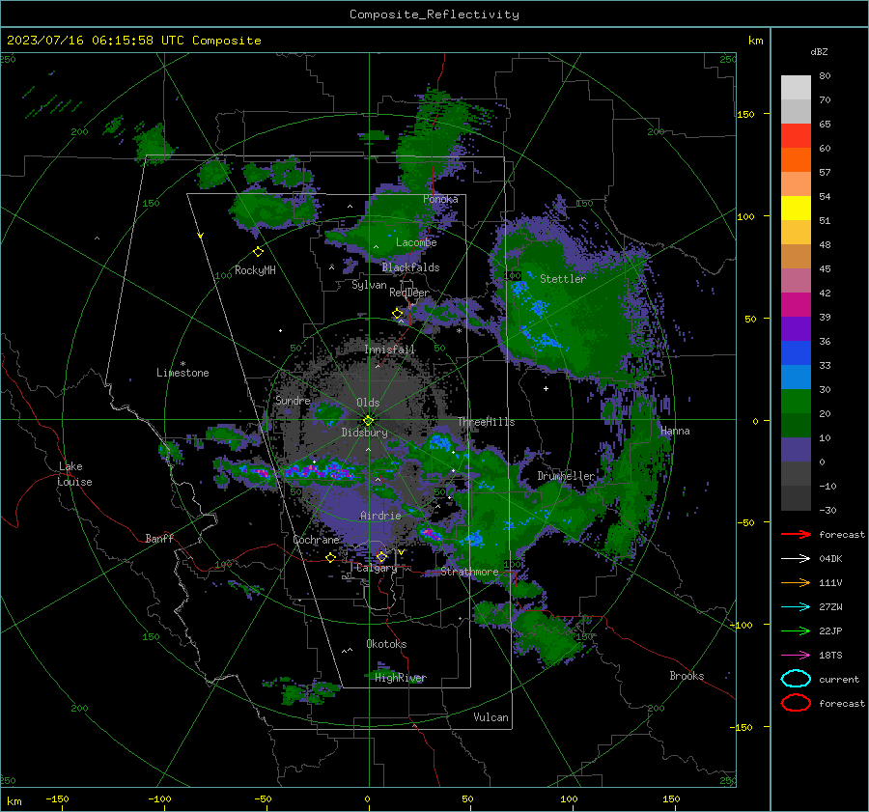
Task: Click the RockyMH label
Action: point(255,270)
